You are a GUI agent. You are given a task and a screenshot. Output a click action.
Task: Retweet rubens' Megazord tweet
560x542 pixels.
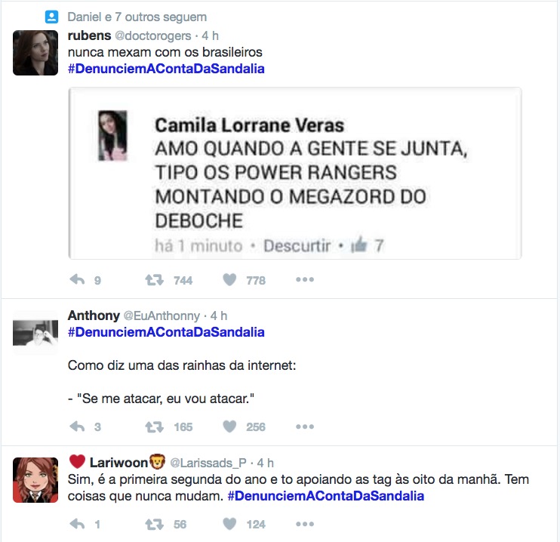(x=154, y=280)
